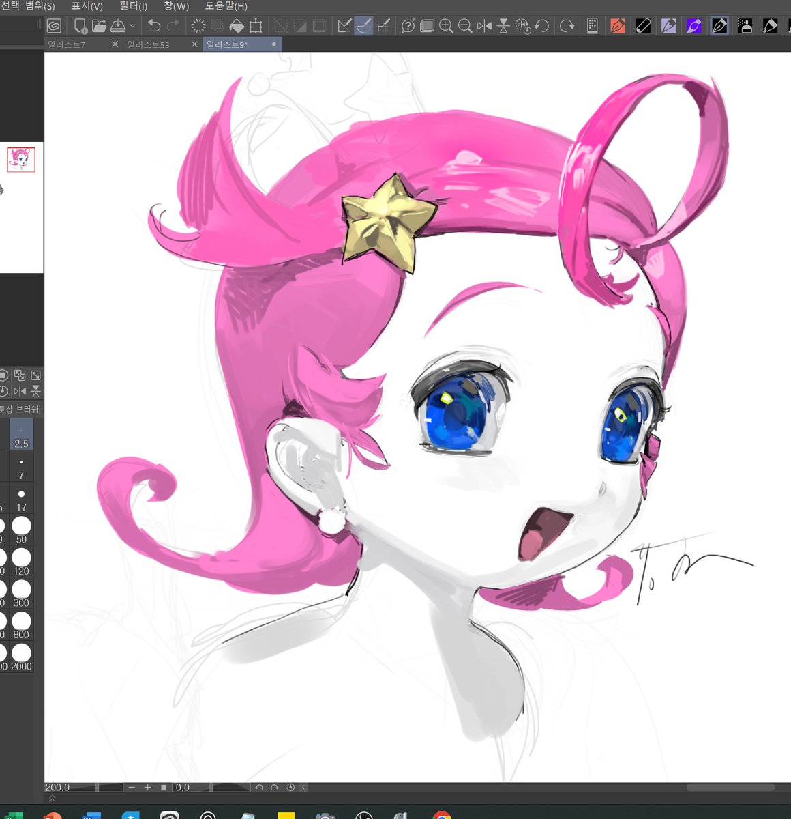Expand the save options dropdown arrow

(132, 26)
